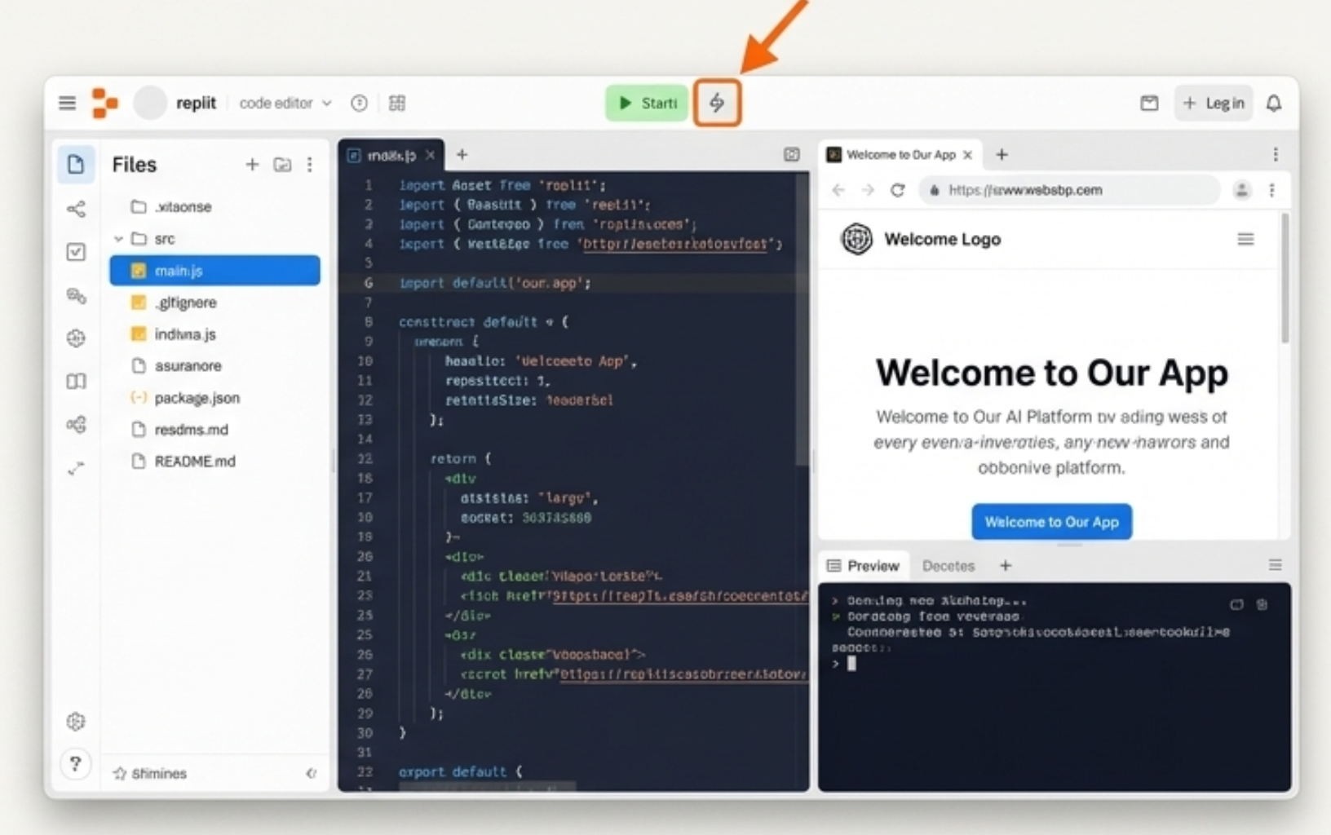Switch to the Decetes tab

(x=949, y=566)
